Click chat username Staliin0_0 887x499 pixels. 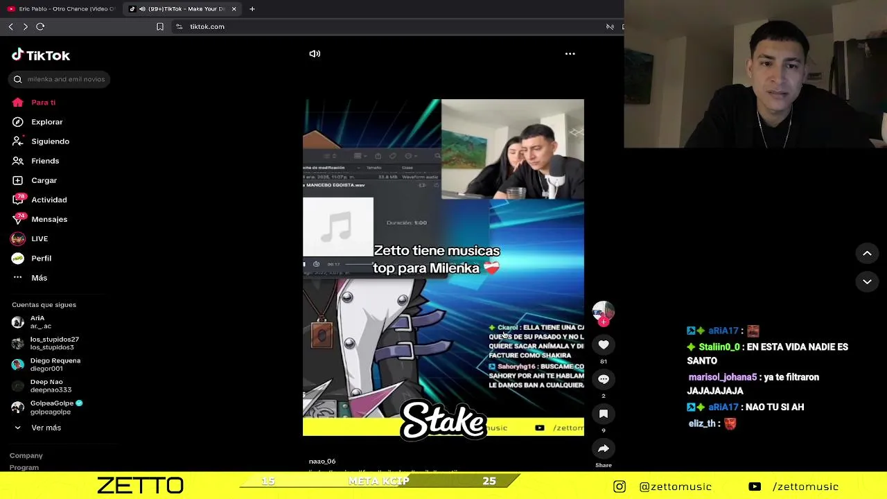point(719,347)
